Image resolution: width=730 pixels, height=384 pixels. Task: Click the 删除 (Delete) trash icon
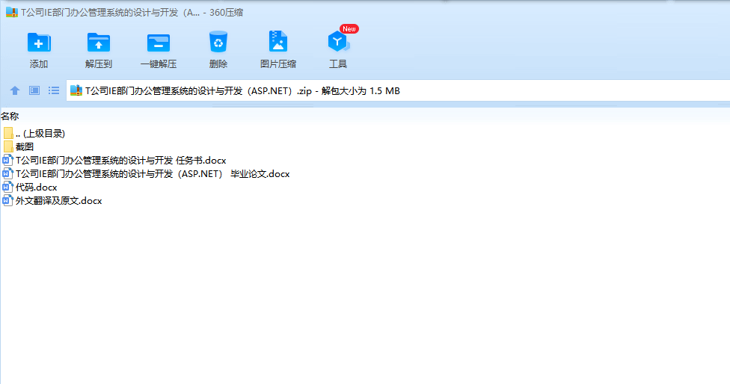point(218,42)
